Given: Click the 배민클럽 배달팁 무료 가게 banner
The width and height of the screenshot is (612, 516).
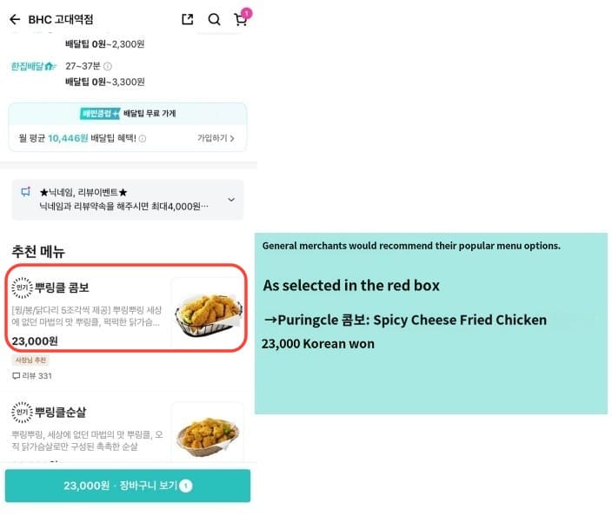Looking at the screenshot, I should point(128,114).
